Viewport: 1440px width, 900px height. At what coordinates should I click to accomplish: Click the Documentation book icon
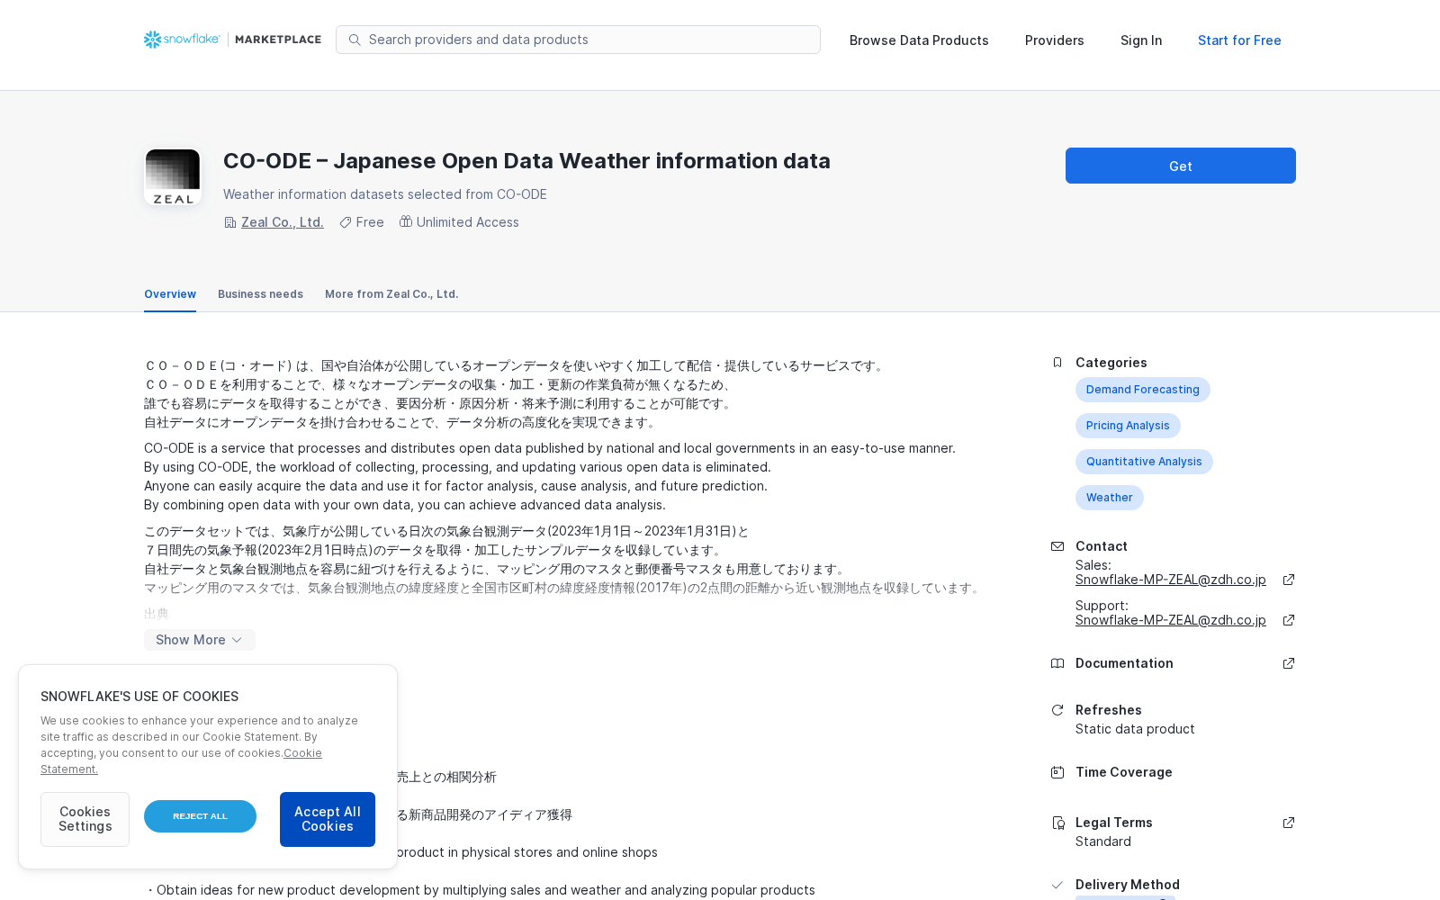tap(1057, 663)
